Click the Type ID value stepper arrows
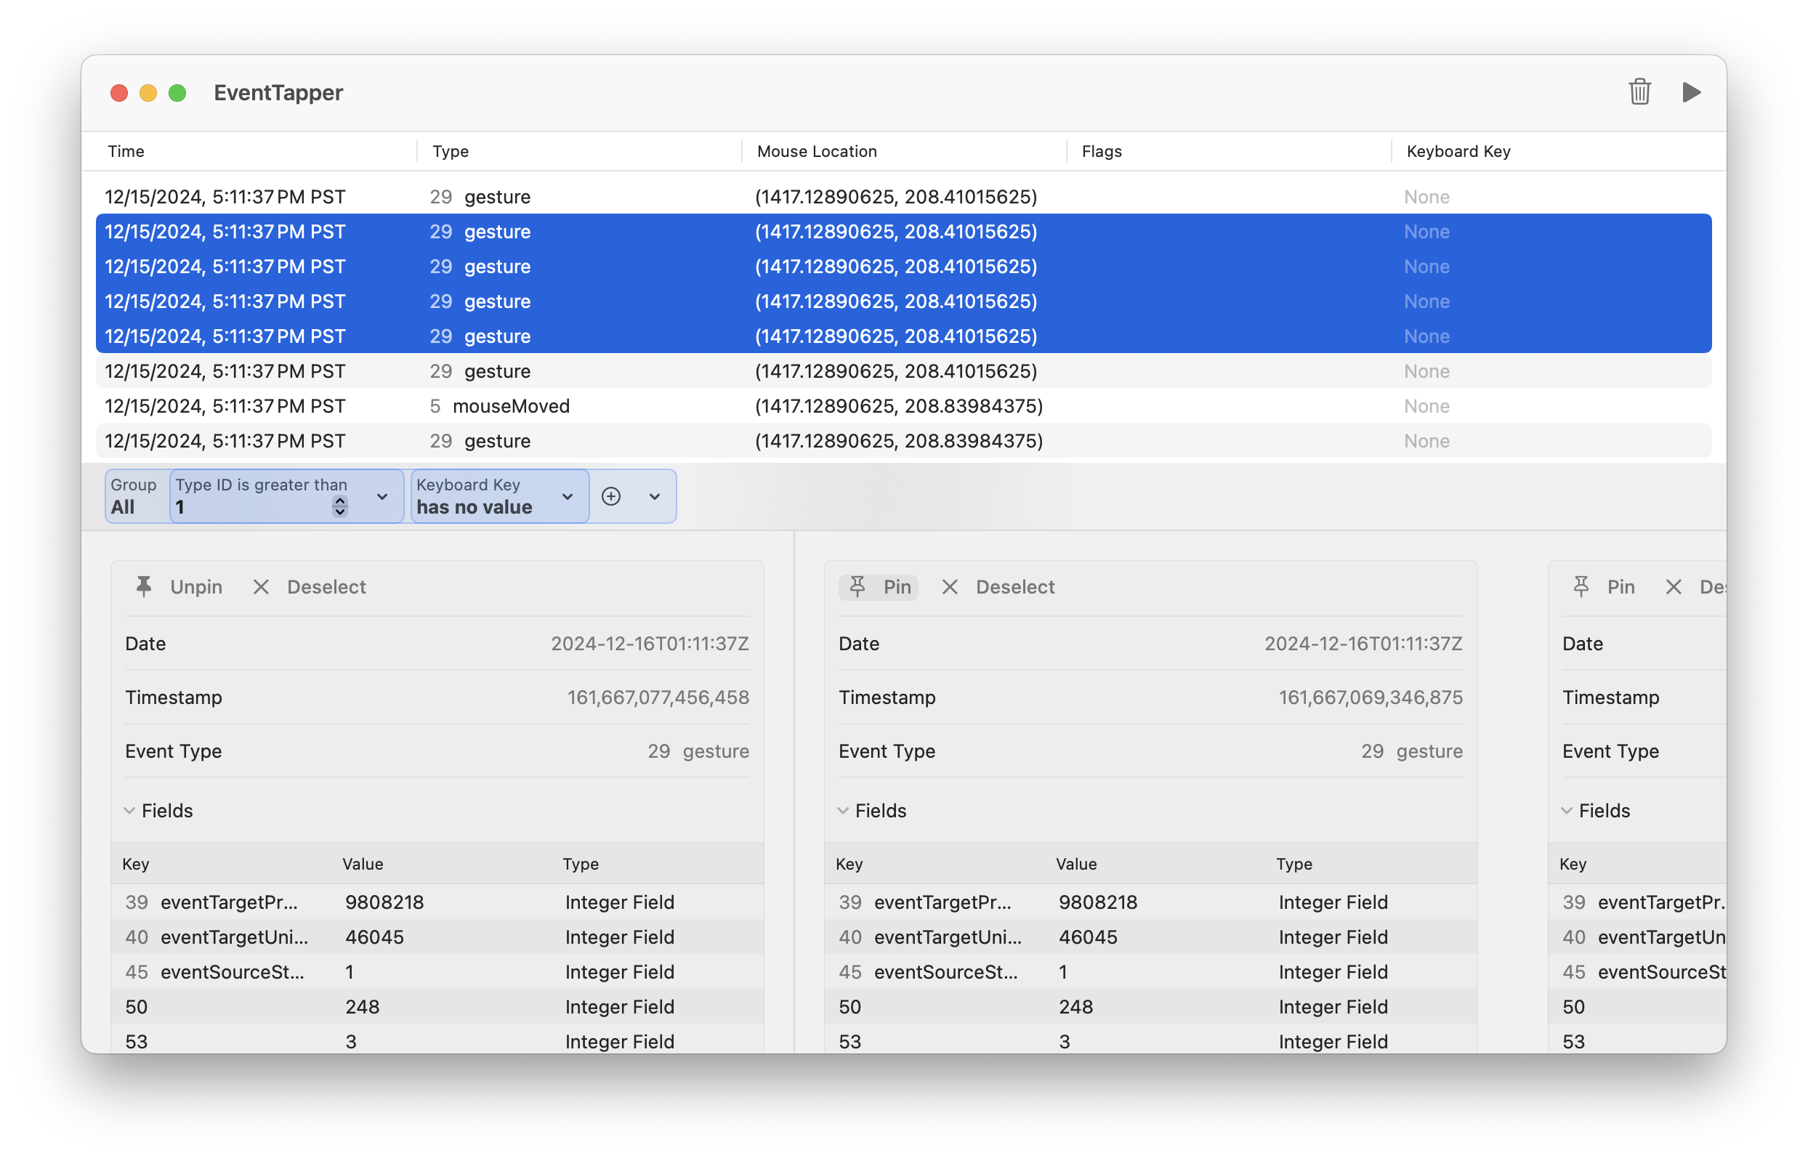Image resolution: width=1808 pixels, height=1161 pixels. (x=340, y=506)
